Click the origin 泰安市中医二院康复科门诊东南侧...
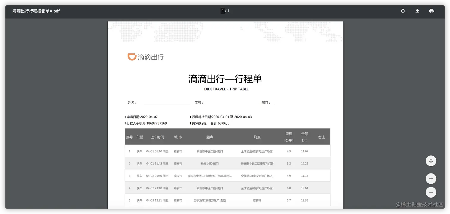 point(210,176)
